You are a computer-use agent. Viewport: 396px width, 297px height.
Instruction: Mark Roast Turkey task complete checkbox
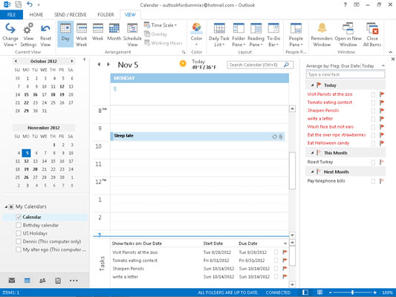[x=373, y=163]
